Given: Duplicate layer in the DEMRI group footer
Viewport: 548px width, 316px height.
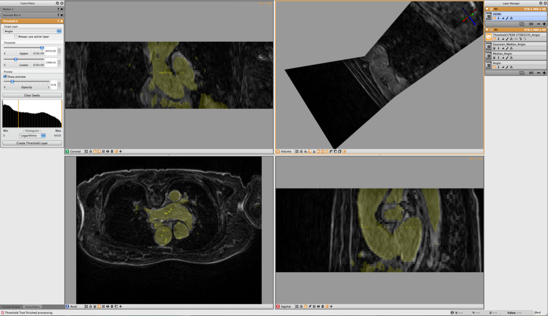Looking at the screenshot, I should [522, 24].
